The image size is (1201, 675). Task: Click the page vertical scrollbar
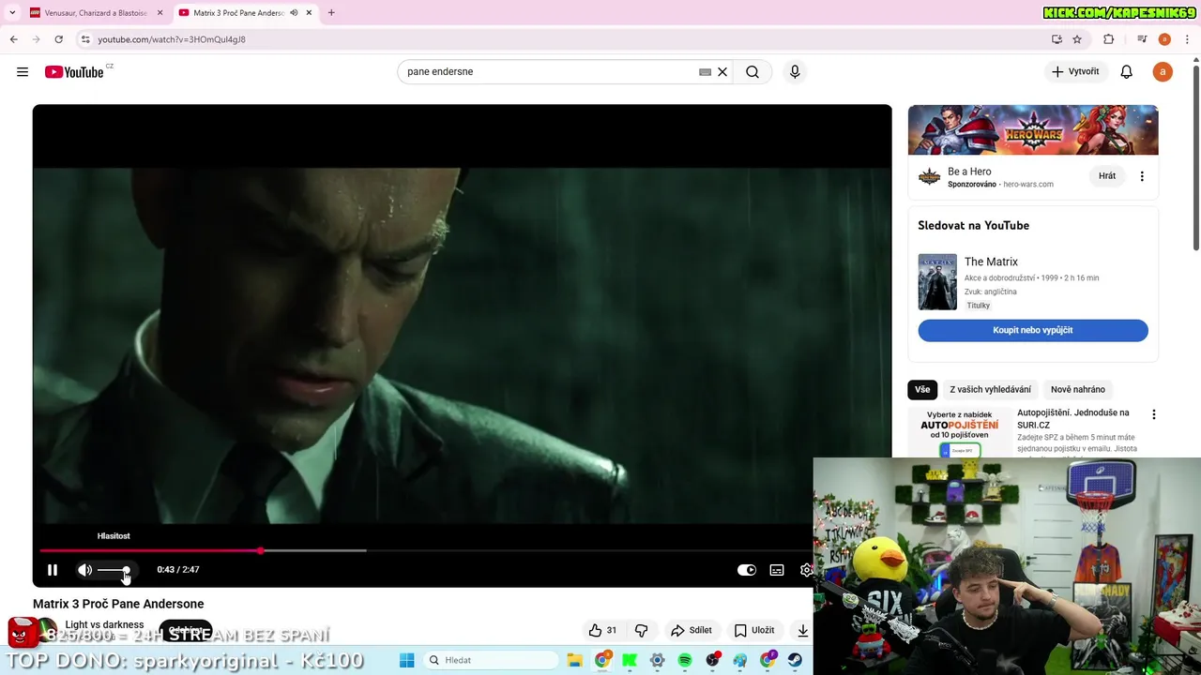point(1195,156)
